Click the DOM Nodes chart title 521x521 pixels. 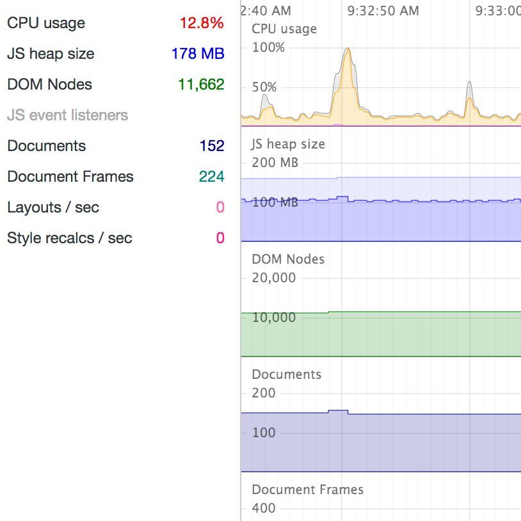pyautogui.click(x=288, y=259)
